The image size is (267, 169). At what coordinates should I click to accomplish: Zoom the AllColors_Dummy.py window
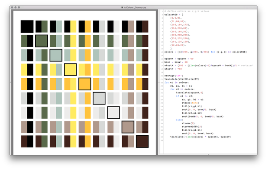(19, 8)
